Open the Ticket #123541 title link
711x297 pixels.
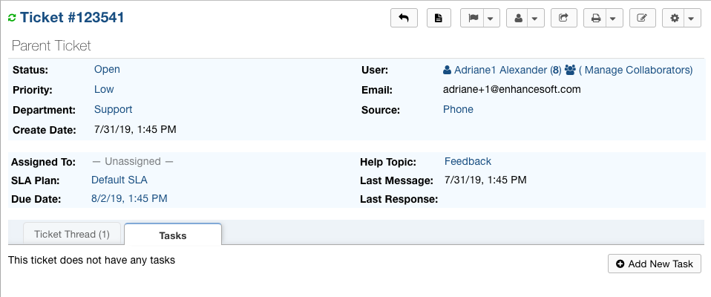click(72, 17)
